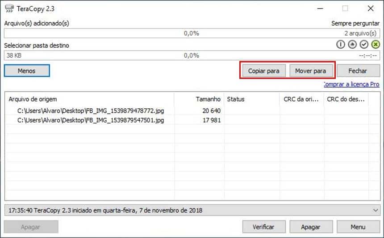
Task: Click the 38 KB destination progress bar
Action: (192, 55)
